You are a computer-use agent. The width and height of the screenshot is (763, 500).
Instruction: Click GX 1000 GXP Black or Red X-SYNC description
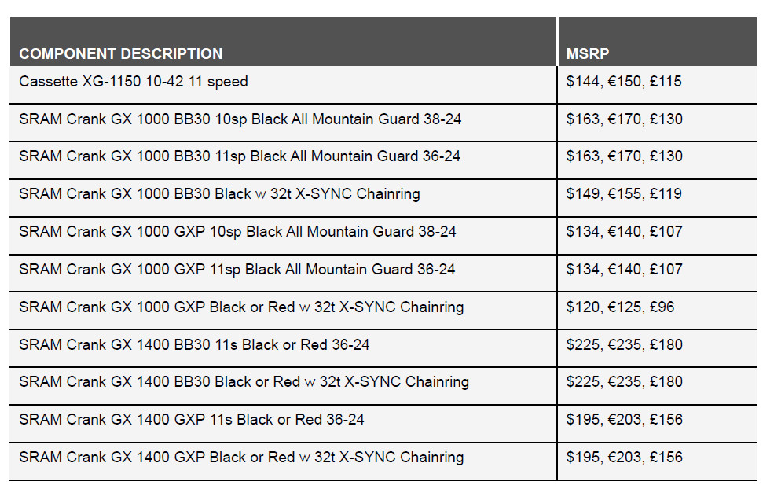(x=241, y=307)
